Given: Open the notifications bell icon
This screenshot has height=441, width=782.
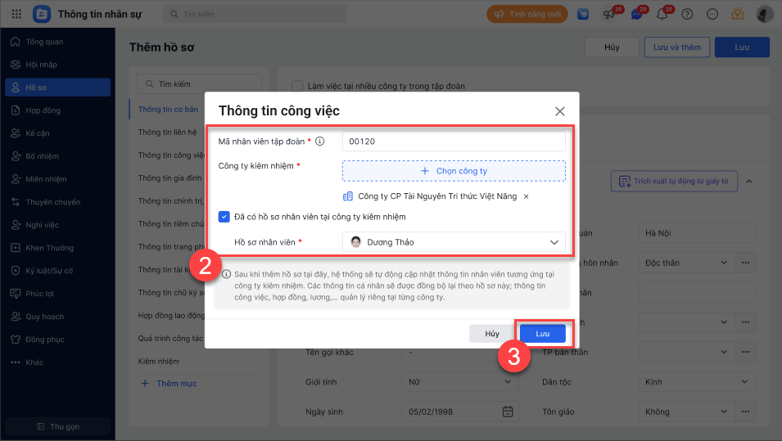Looking at the screenshot, I should (x=662, y=14).
